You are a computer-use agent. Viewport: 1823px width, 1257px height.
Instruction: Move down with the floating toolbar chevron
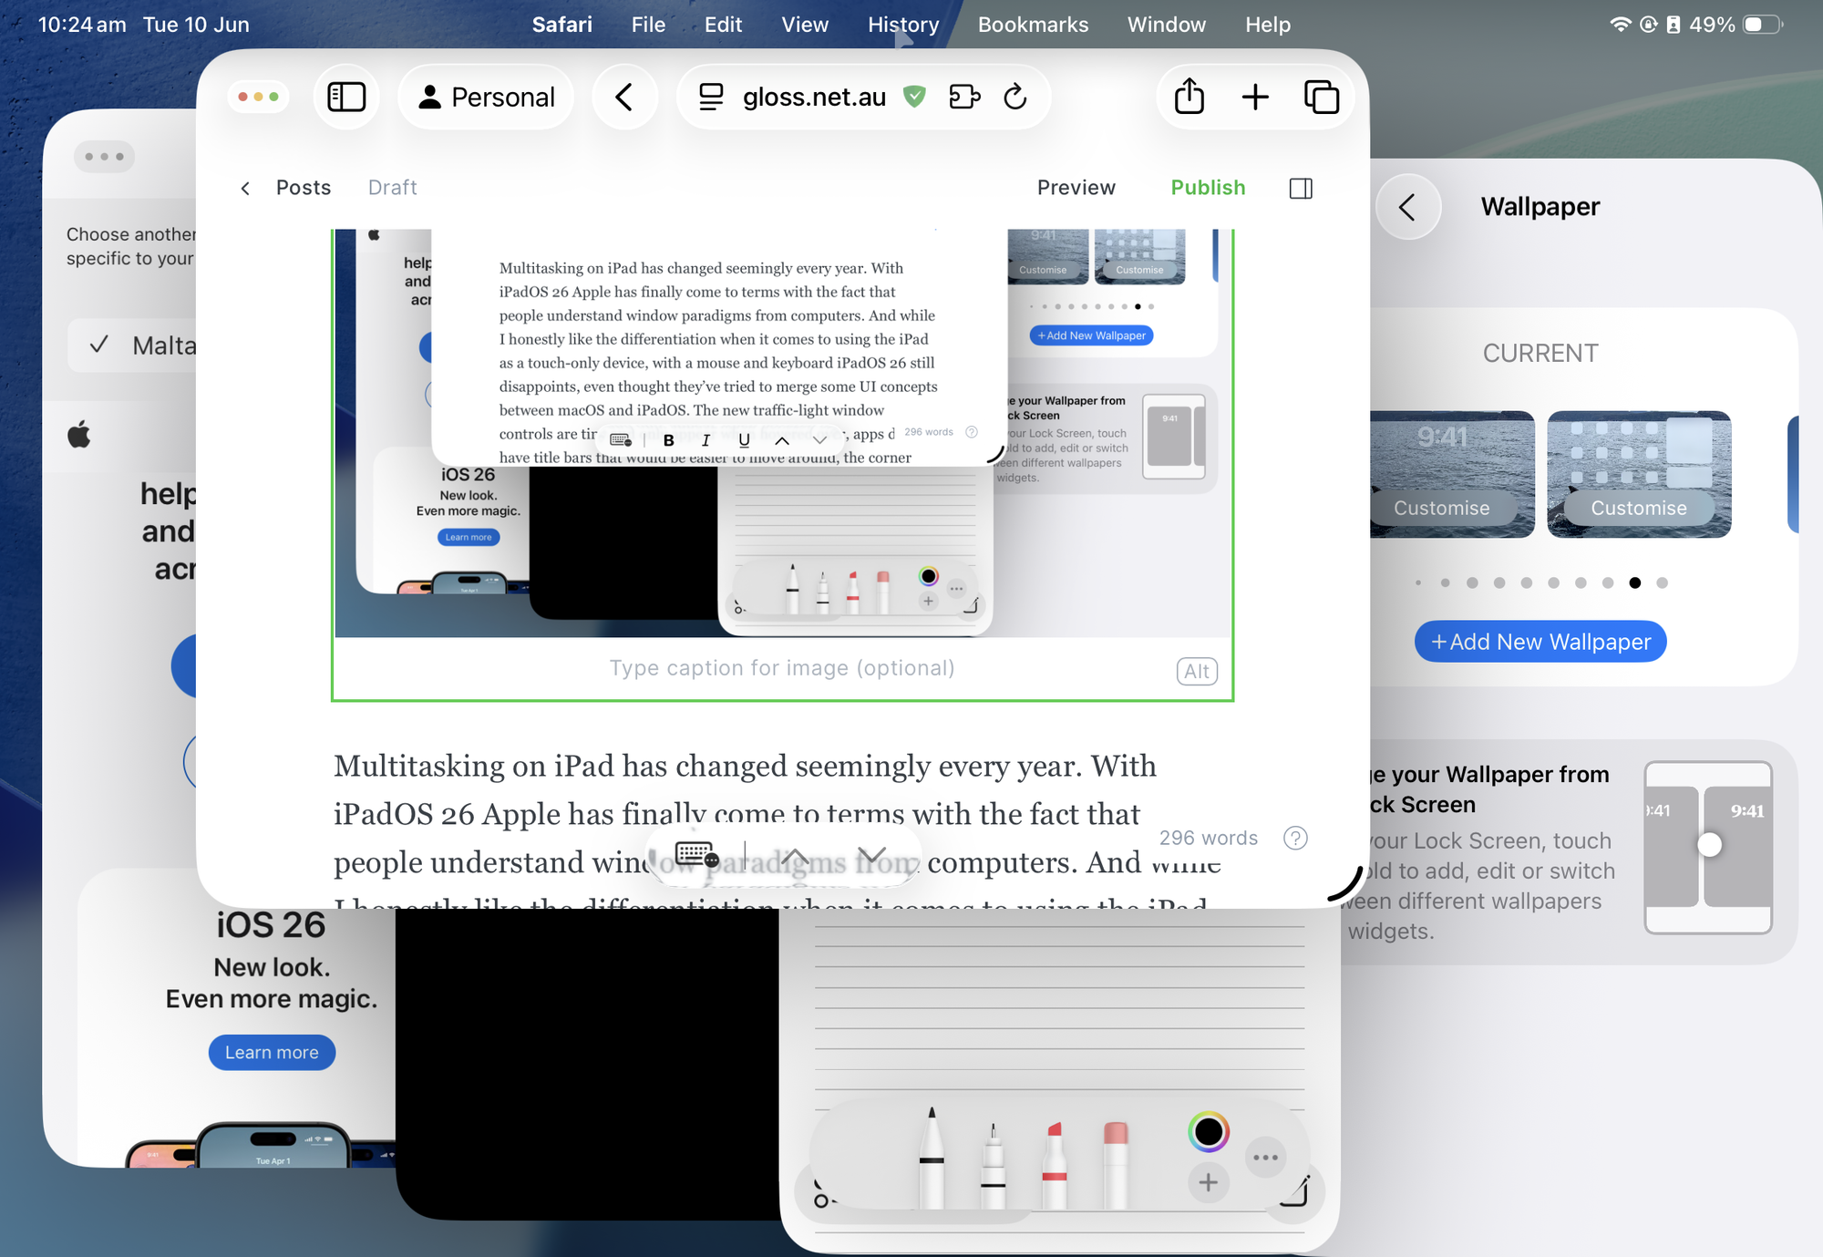872,856
